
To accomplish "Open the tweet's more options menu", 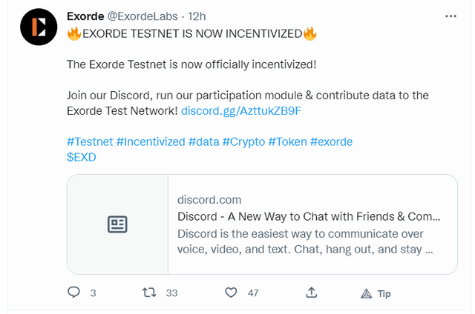I will click(x=451, y=16).
